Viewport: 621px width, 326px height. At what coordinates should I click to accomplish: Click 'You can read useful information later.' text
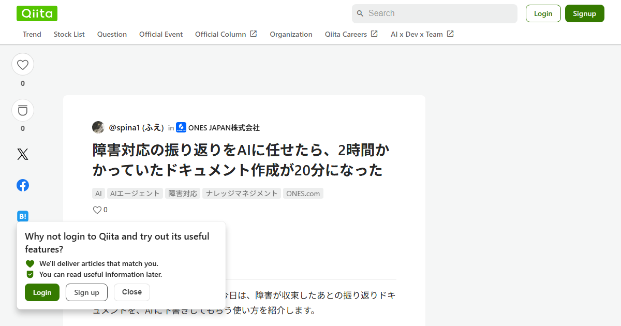point(101,274)
